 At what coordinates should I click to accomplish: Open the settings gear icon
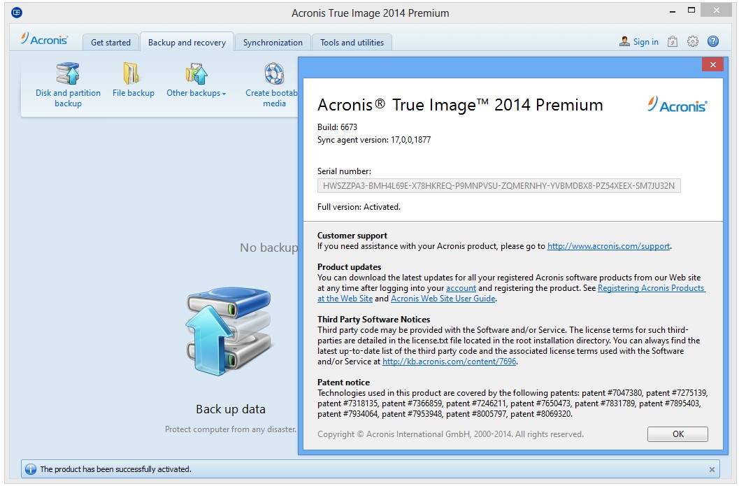[692, 41]
